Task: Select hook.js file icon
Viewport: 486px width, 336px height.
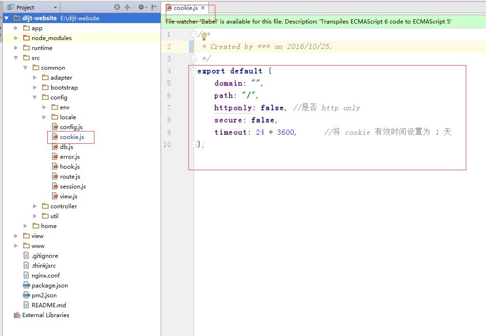Action: tap(55, 166)
